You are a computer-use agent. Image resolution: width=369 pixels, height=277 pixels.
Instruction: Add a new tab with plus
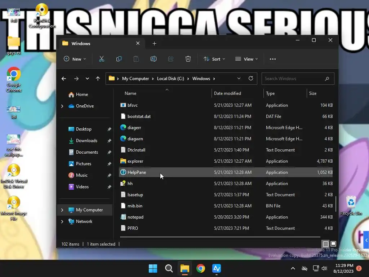[x=154, y=44]
